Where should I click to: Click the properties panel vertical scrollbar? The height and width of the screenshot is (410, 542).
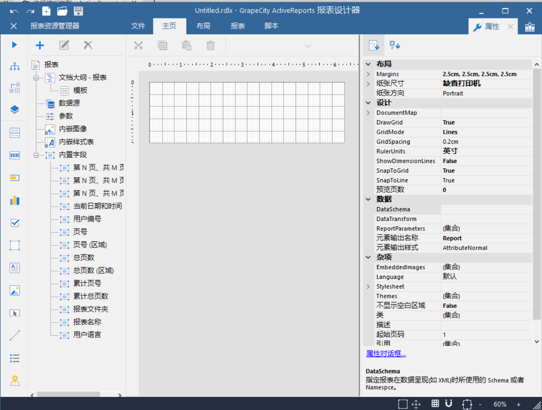[x=536, y=194]
